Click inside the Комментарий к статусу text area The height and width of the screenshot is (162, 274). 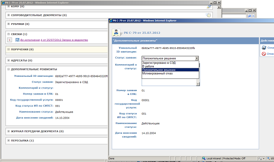(x=169, y=82)
